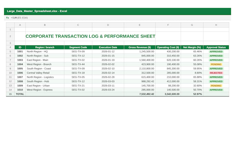This screenshot has height=158, width=235.
Task: Select row 15 header
Action: pyautogui.click(x=10, y=94)
